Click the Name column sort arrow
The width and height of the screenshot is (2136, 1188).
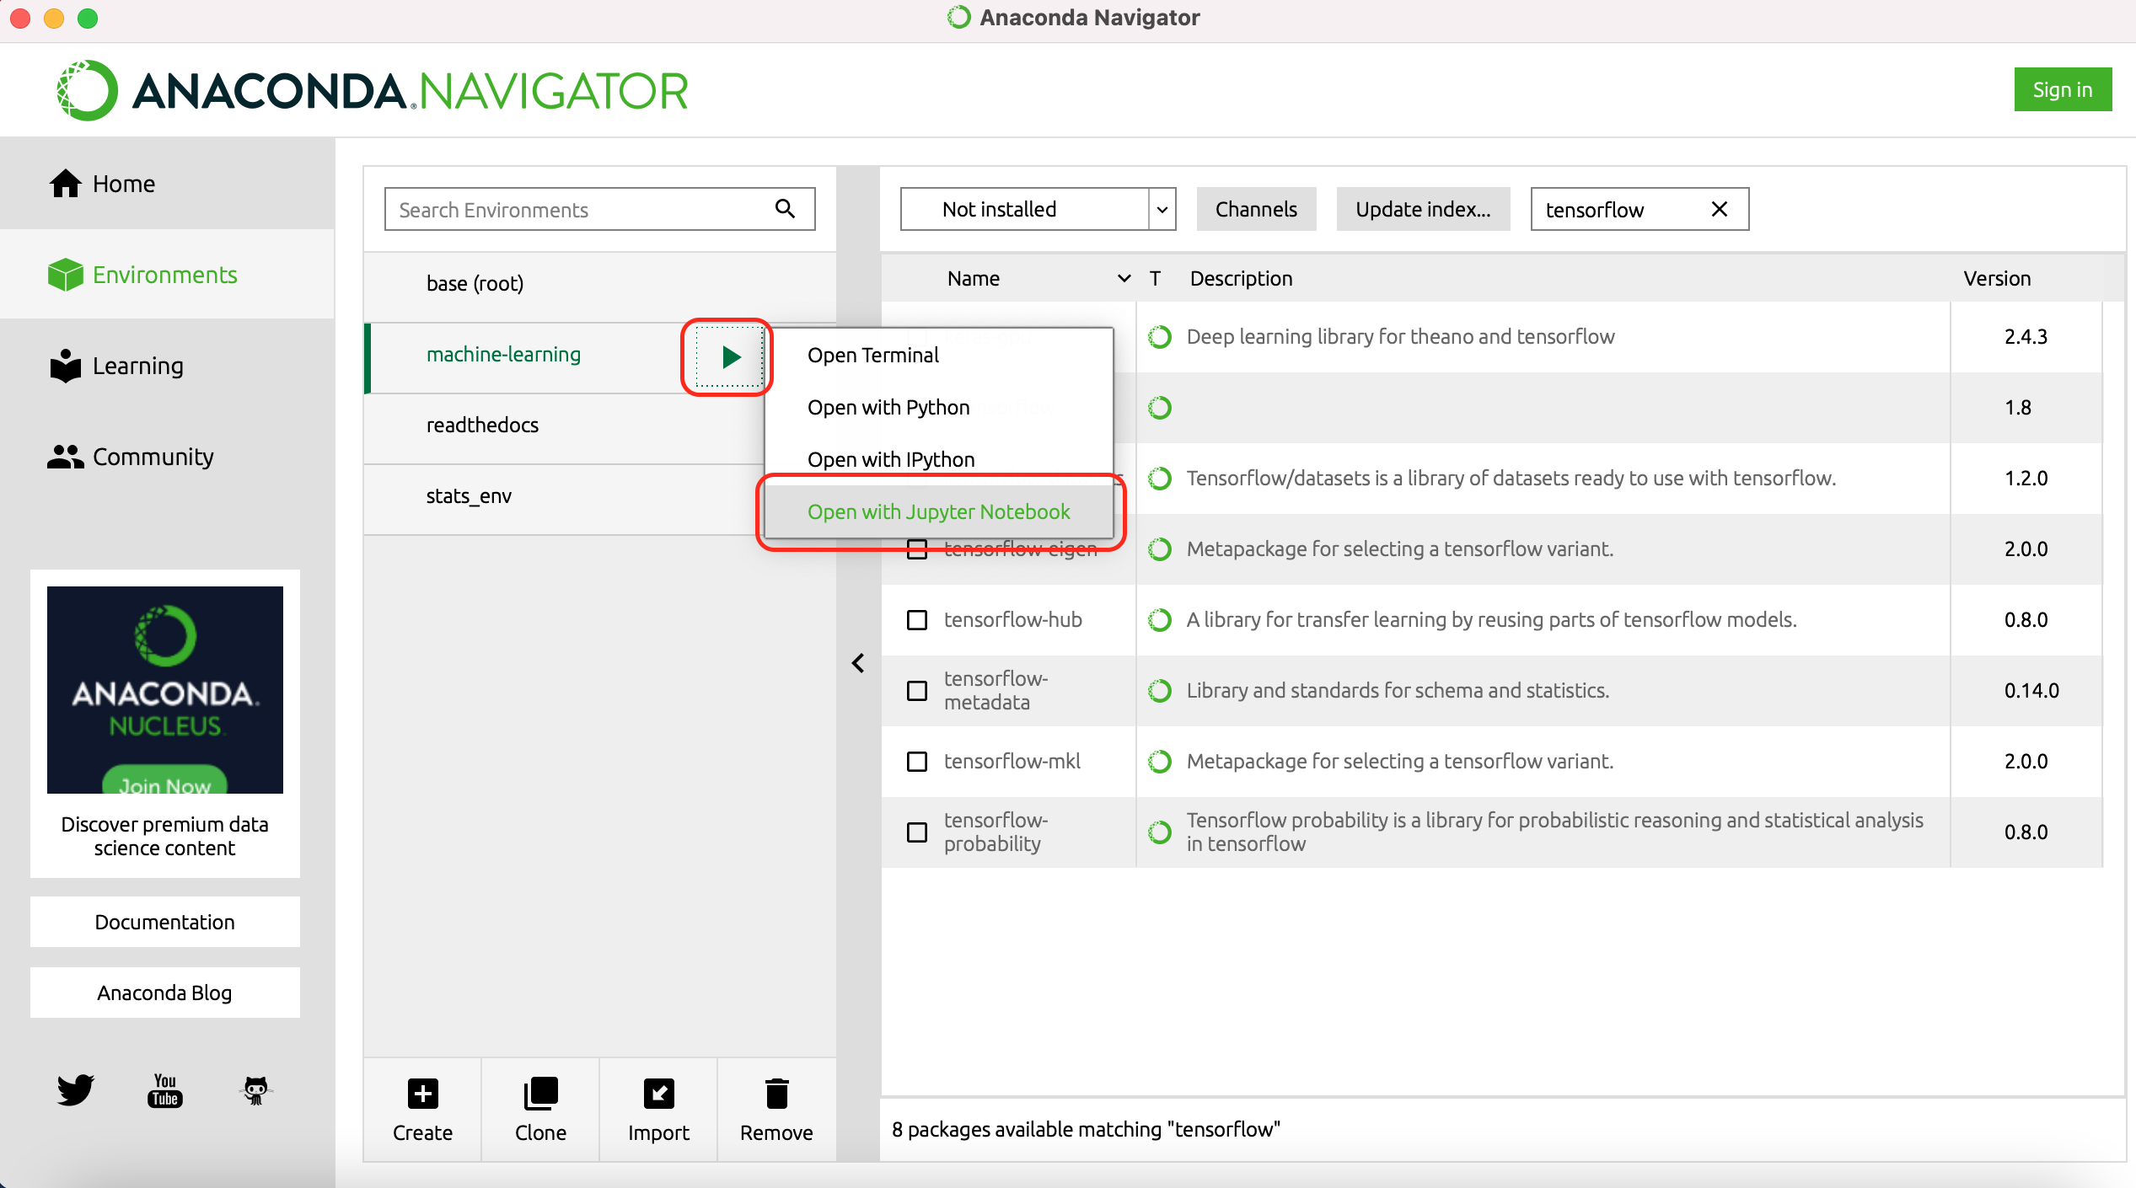(1124, 279)
